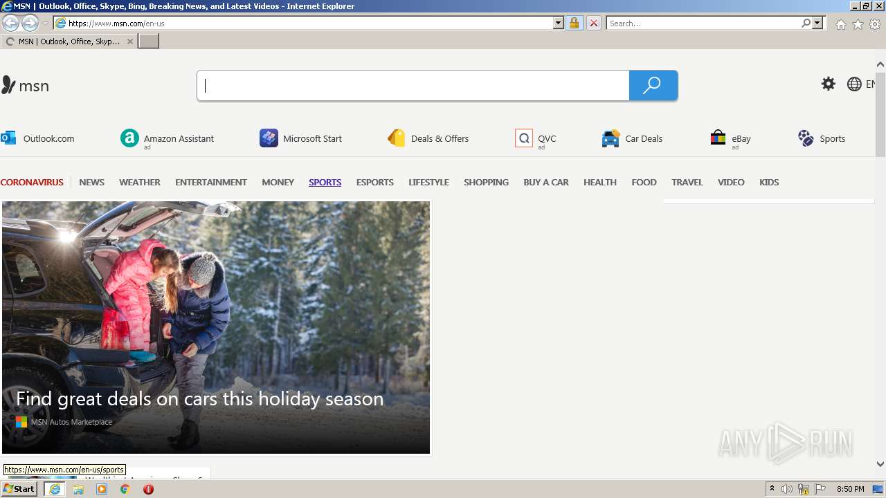Image resolution: width=886 pixels, height=498 pixels.
Task: Go to the LIFESTYLE section
Action: [428, 182]
